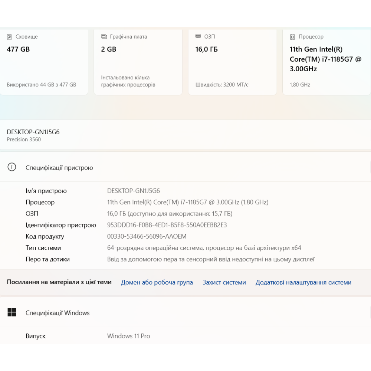
Task: Click info icon beside Специфікації пристрою
Action: pos(12,167)
